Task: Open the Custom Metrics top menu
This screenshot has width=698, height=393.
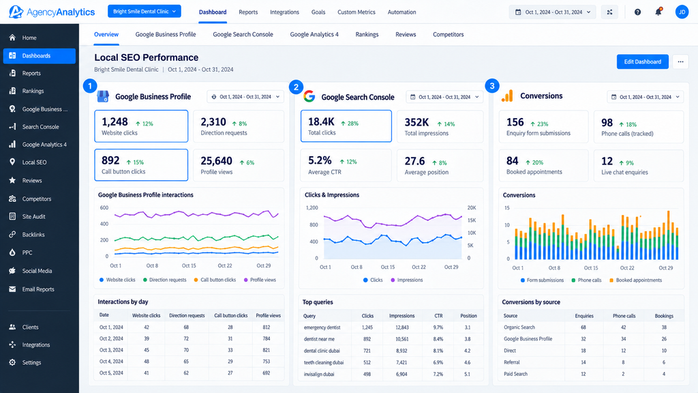Action: (356, 12)
